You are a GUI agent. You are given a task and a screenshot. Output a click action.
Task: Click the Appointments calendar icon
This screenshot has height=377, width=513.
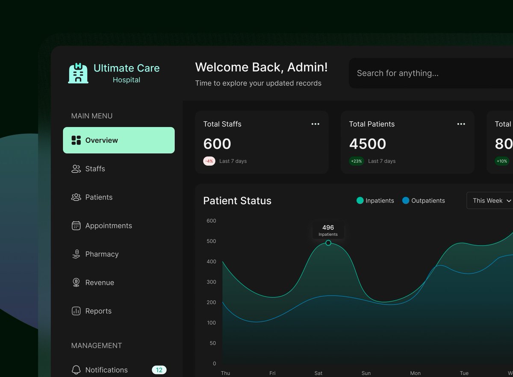click(76, 226)
